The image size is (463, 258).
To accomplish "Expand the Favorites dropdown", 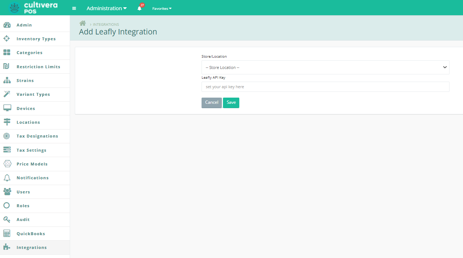I will click(162, 8).
